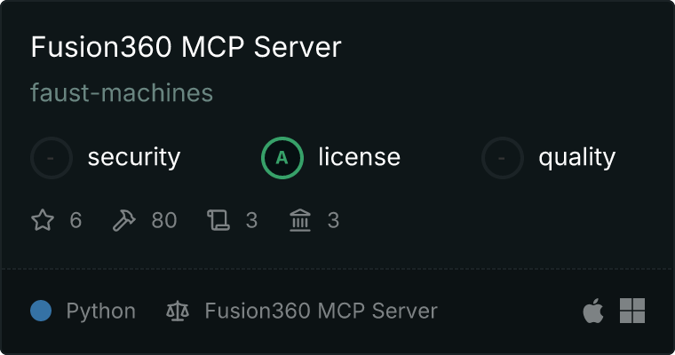
Task: Click the blue Python language dot
Action: tap(41, 311)
